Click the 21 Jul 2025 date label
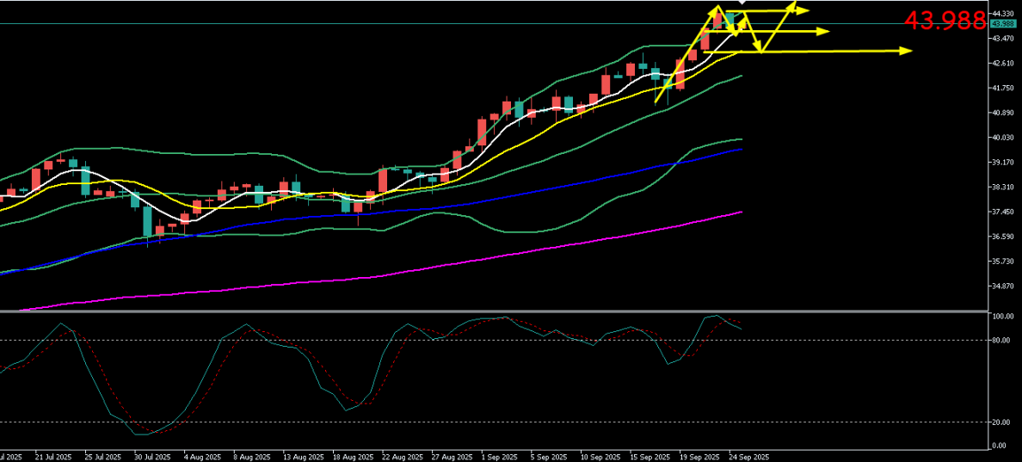Image resolution: width=1022 pixels, height=462 pixels. [x=52, y=457]
